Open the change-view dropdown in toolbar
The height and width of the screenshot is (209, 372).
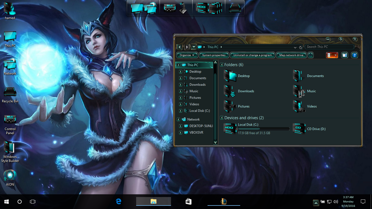click(336, 55)
